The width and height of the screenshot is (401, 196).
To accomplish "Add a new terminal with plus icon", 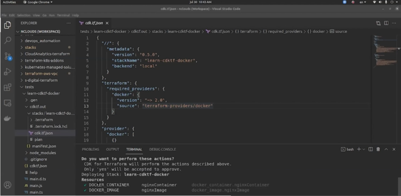I will (x=359, y=150).
